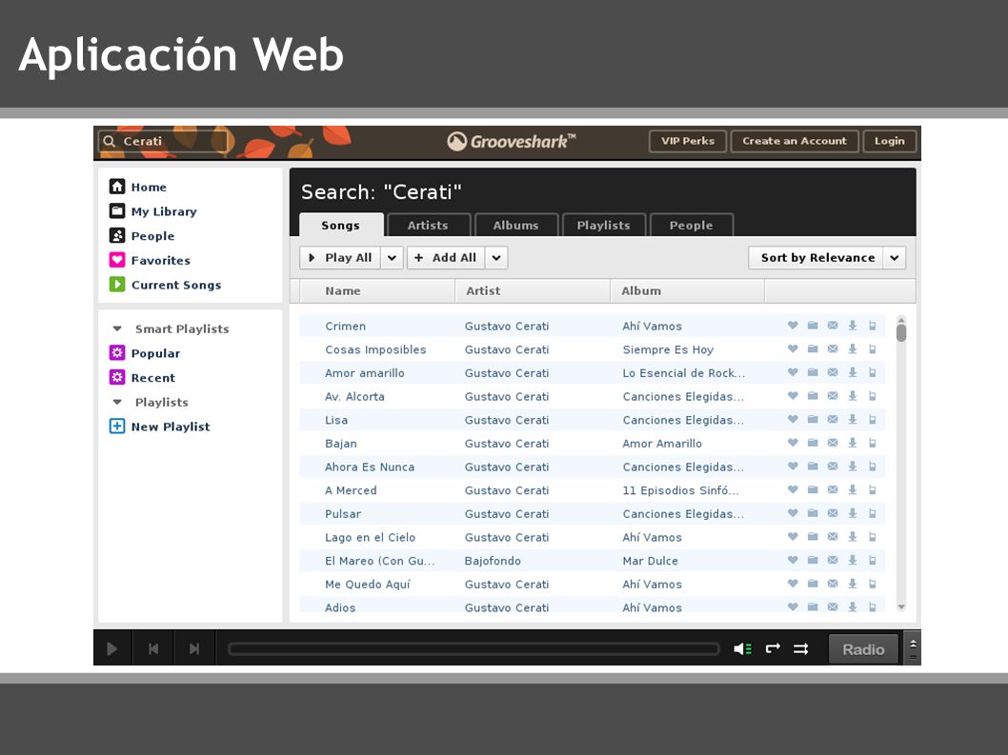
Task: Click the playback progress bar
Action: 474,649
